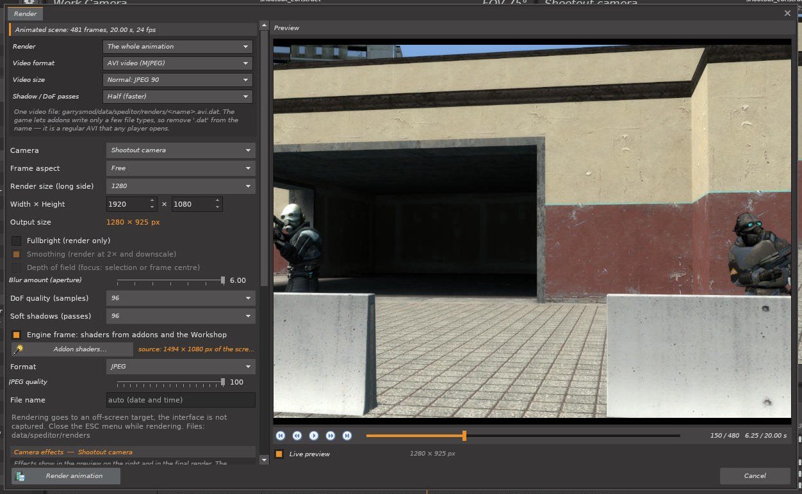Click the time readout '6.25 / 20.00 s'

[x=765, y=436]
